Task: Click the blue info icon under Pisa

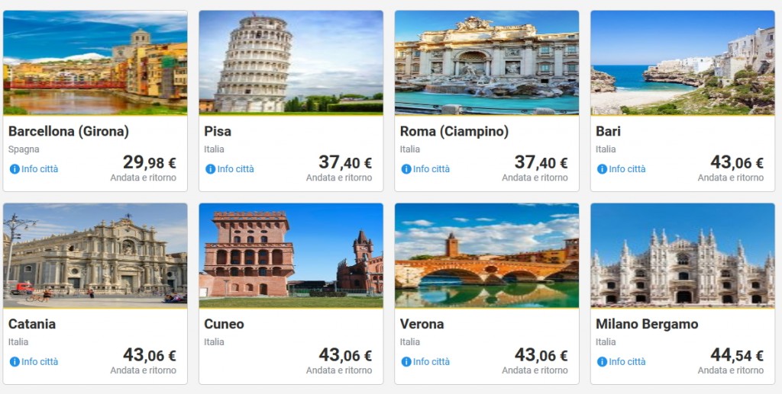Action: (x=211, y=169)
